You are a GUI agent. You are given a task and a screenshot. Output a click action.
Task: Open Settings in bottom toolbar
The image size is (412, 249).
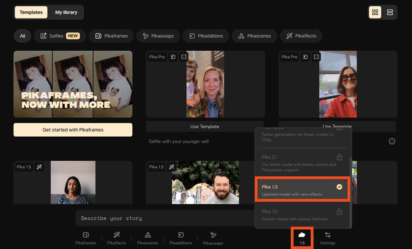[328, 238]
